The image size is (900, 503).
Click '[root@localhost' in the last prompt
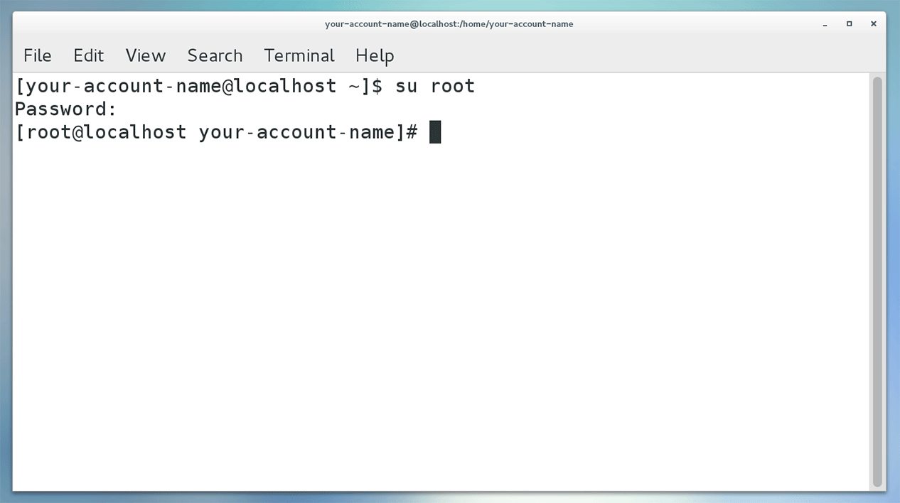pyautogui.click(x=100, y=132)
